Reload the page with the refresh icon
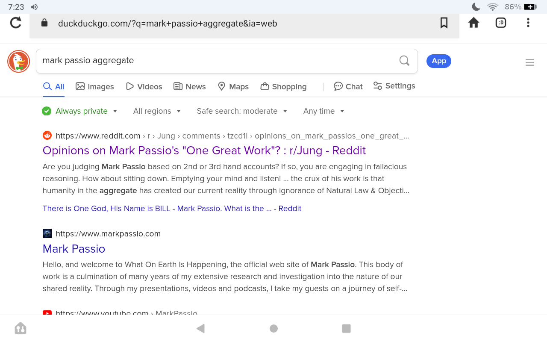Viewport: 547px width, 342px height. point(16,23)
